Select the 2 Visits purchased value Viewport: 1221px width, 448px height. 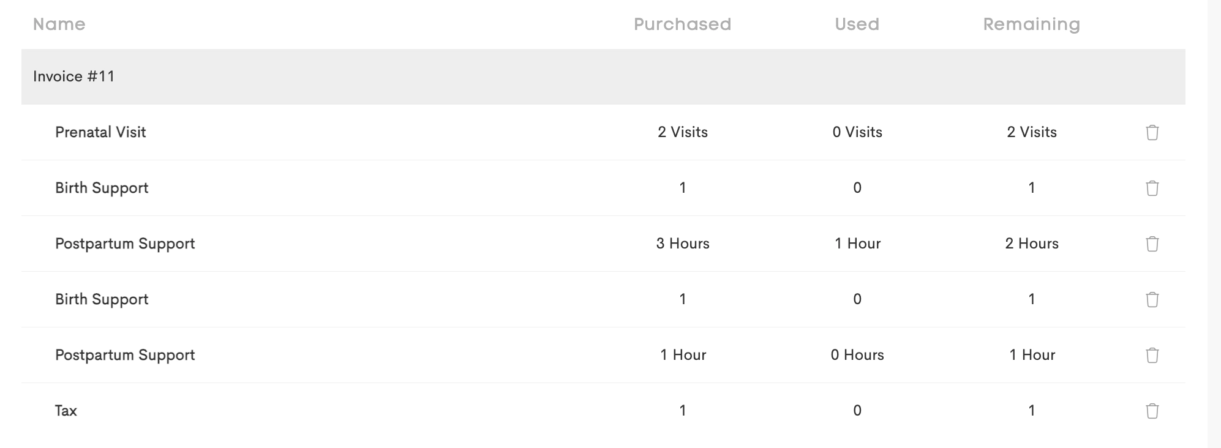pos(683,132)
